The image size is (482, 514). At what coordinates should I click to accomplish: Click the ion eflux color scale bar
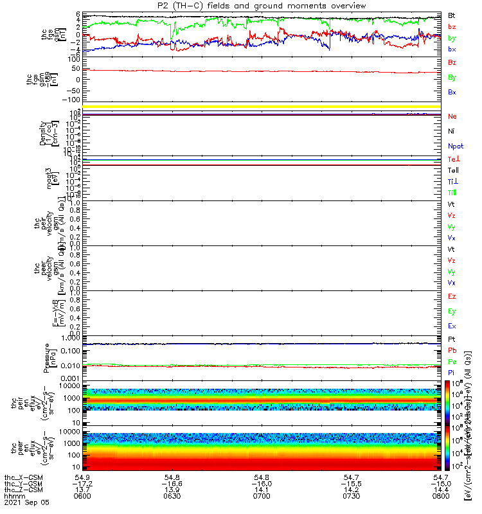[x=447, y=403]
